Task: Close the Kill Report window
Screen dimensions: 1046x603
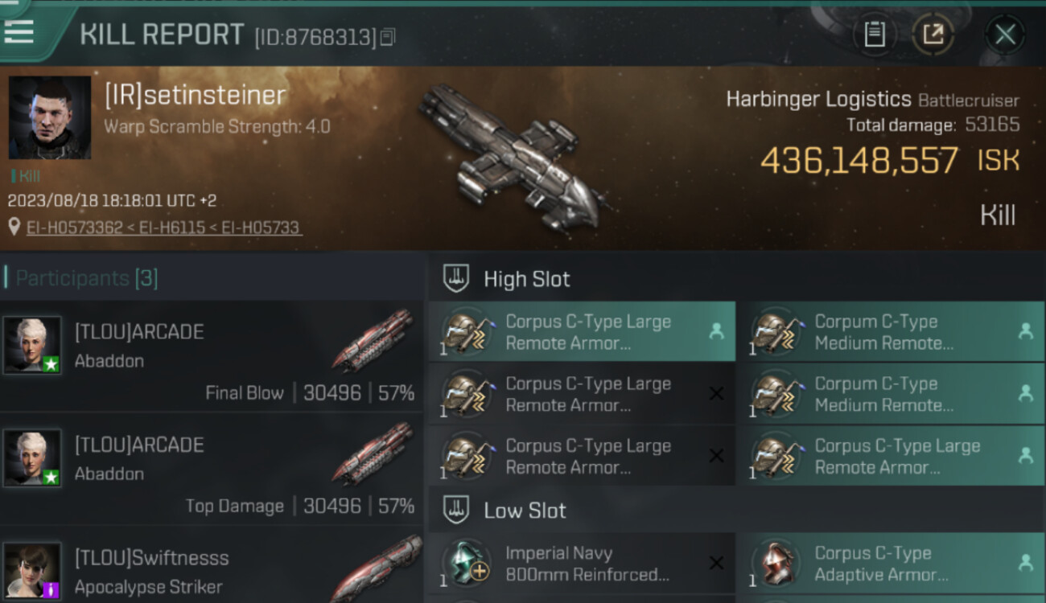Action: [1005, 35]
